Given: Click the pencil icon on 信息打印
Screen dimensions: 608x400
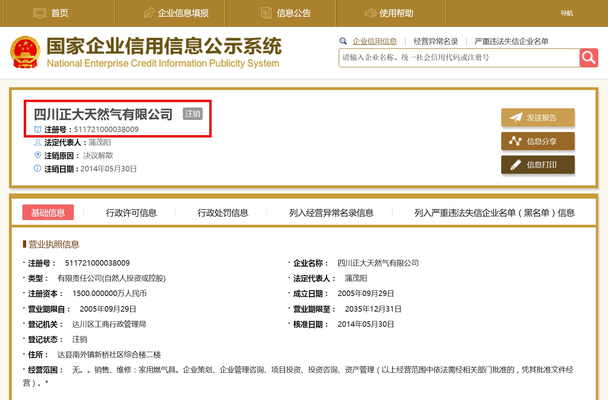Looking at the screenshot, I should (x=516, y=165).
